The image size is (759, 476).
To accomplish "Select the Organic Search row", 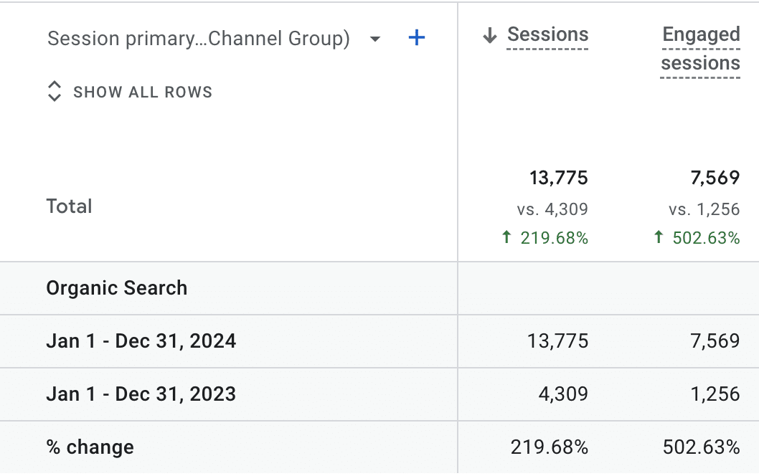I will tap(117, 288).
